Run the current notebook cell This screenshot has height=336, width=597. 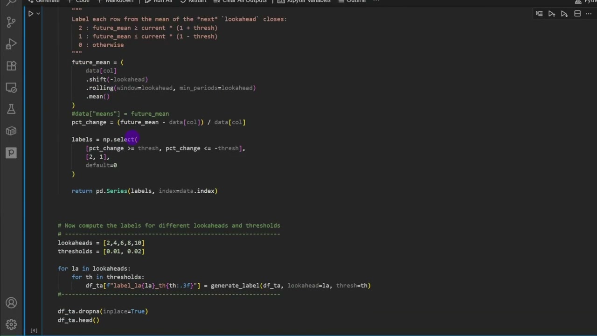point(30,14)
